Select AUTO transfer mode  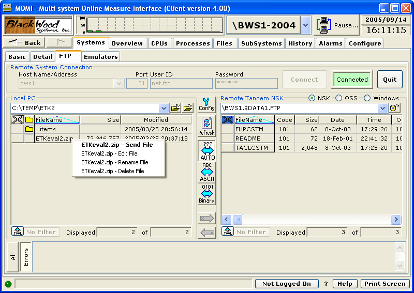[208, 150]
